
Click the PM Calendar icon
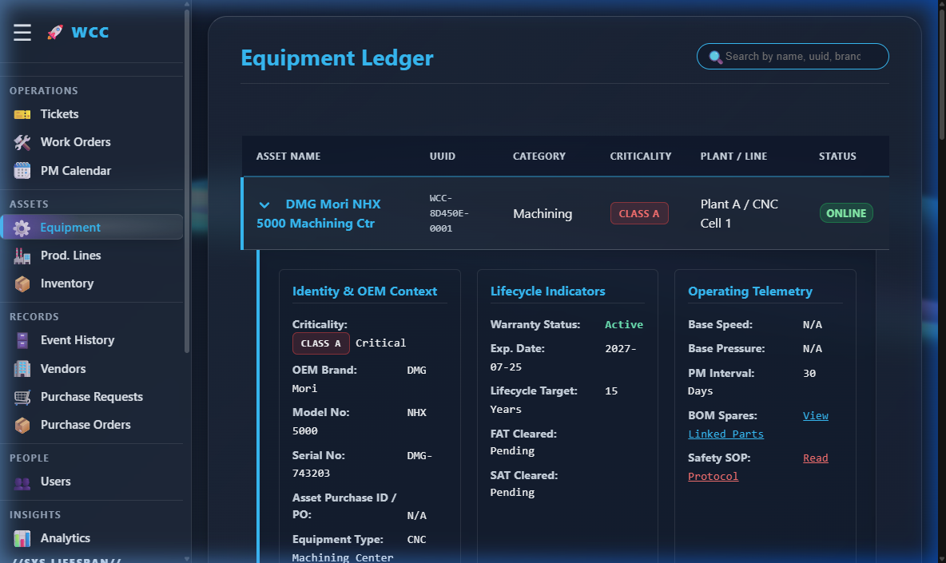[x=22, y=171]
